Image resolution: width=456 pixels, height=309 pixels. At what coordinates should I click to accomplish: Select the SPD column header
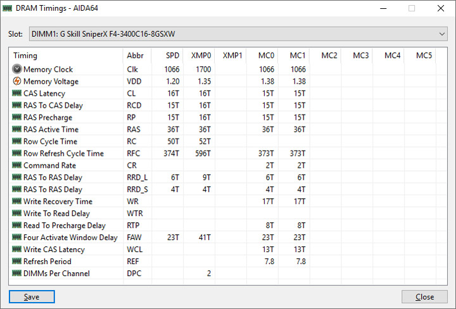click(172, 56)
